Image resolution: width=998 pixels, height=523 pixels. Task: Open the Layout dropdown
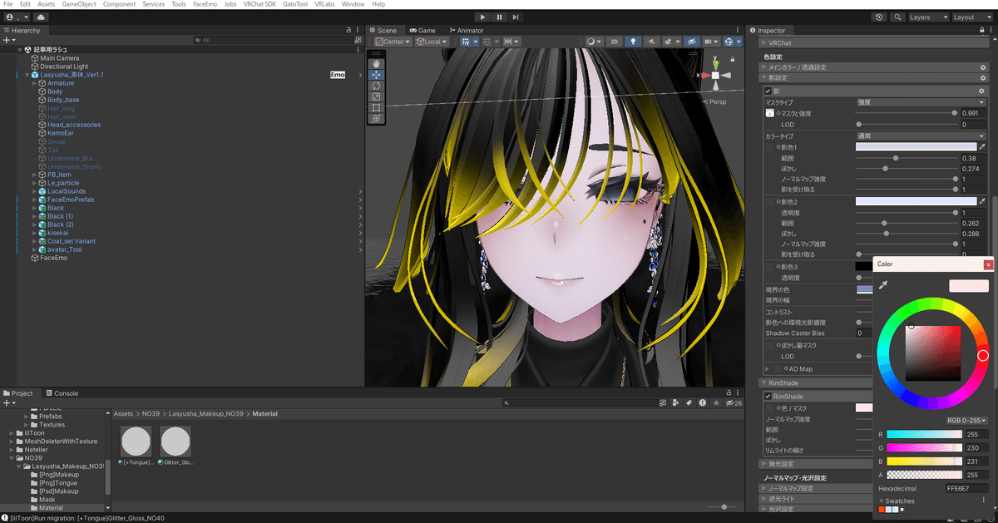(972, 17)
